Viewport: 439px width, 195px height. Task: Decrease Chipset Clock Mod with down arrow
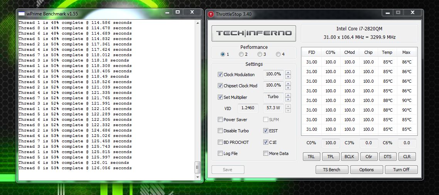(288, 88)
